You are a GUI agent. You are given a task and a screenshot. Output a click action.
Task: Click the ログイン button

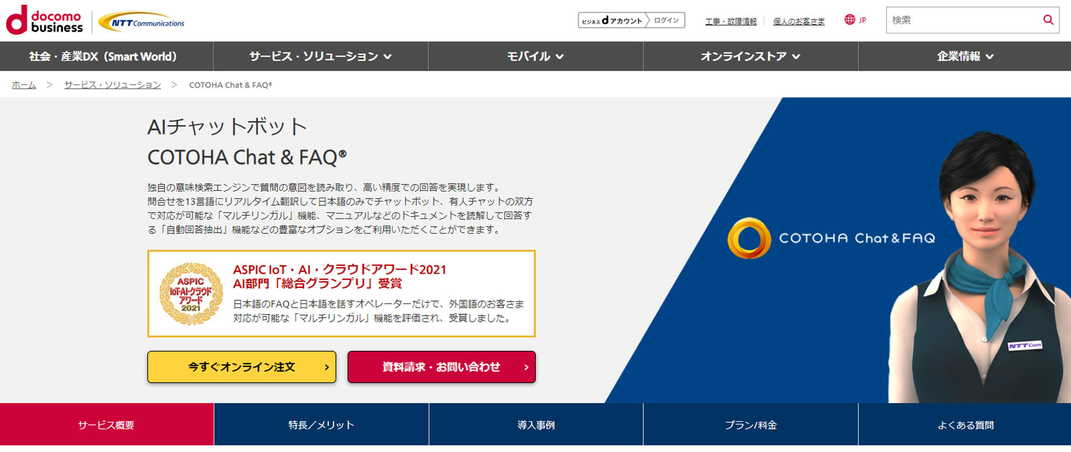coord(666,20)
